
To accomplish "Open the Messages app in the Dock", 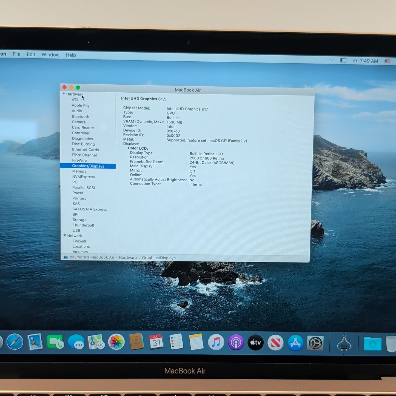I will pyautogui.click(x=76, y=342).
